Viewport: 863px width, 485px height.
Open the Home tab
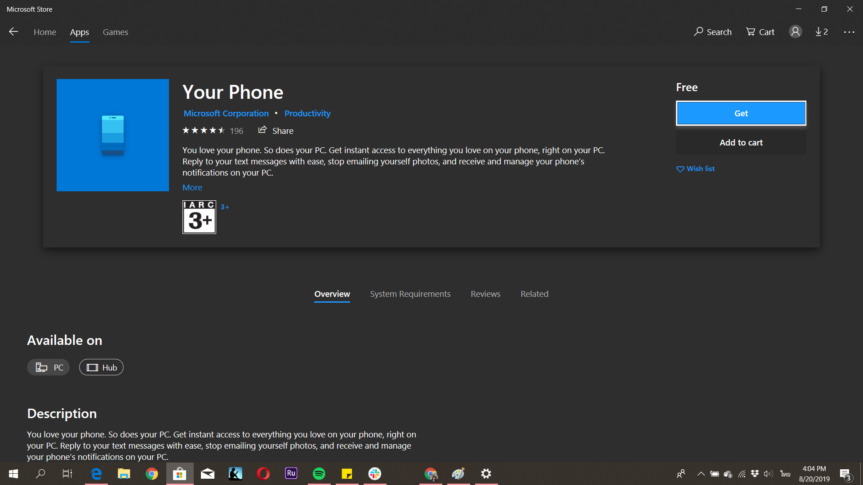click(x=45, y=32)
